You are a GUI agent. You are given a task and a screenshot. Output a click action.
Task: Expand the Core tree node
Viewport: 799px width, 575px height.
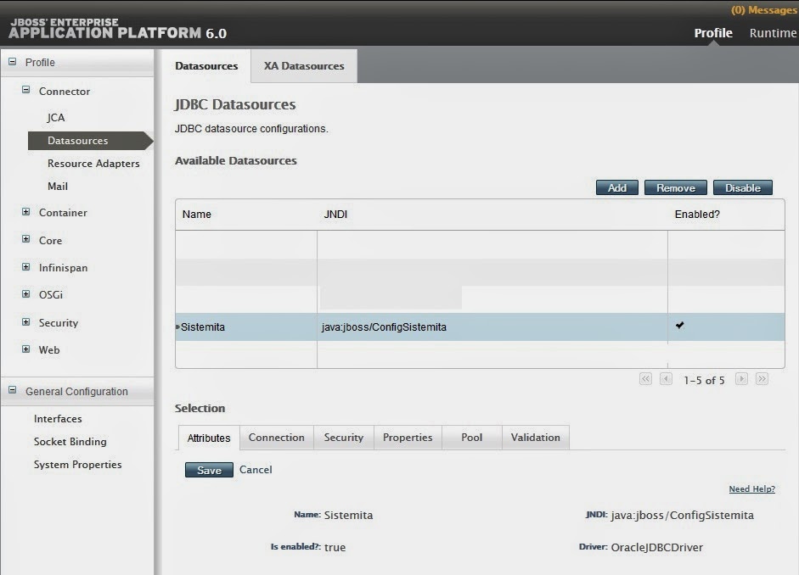26,239
